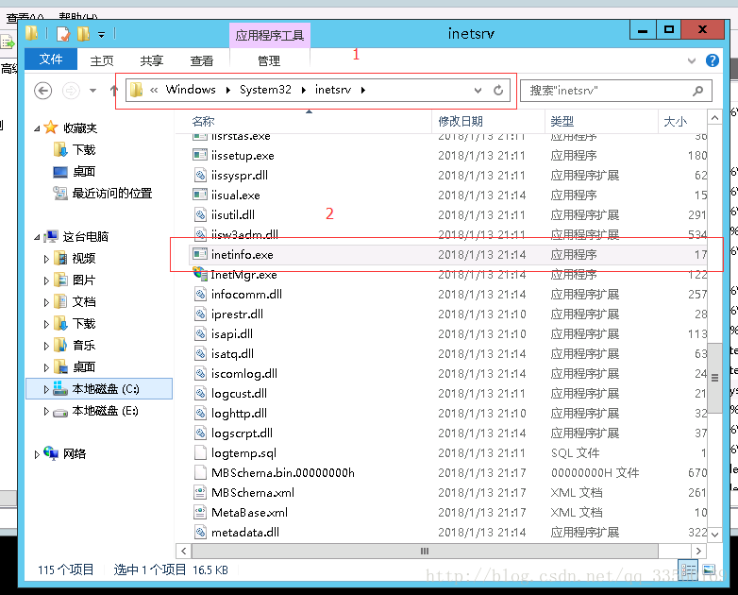The width and height of the screenshot is (738, 595).
Task: Click horizontal scrollbar right arrow
Action: 698,551
